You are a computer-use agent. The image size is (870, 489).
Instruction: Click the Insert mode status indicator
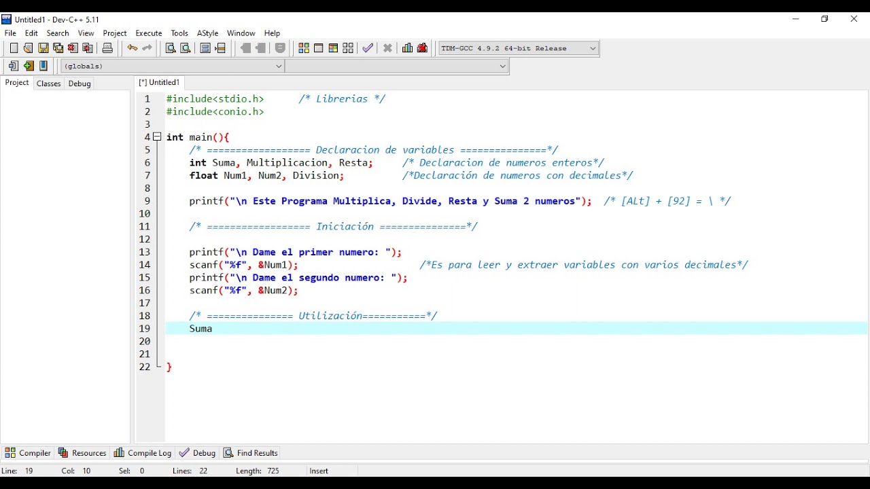[x=319, y=471]
